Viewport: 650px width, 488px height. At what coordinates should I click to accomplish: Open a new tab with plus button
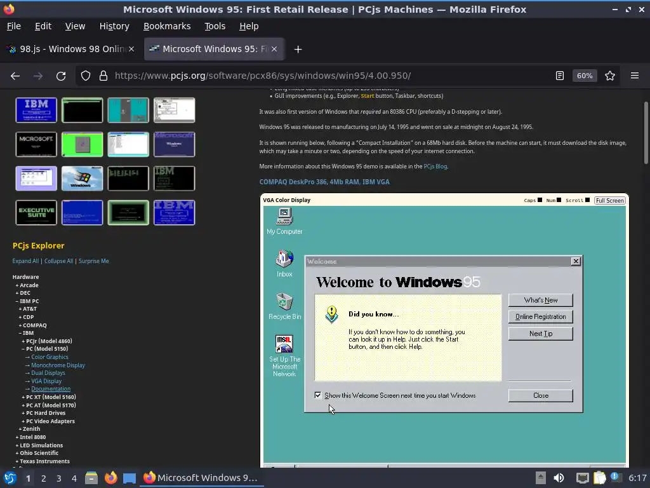click(x=298, y=50)
